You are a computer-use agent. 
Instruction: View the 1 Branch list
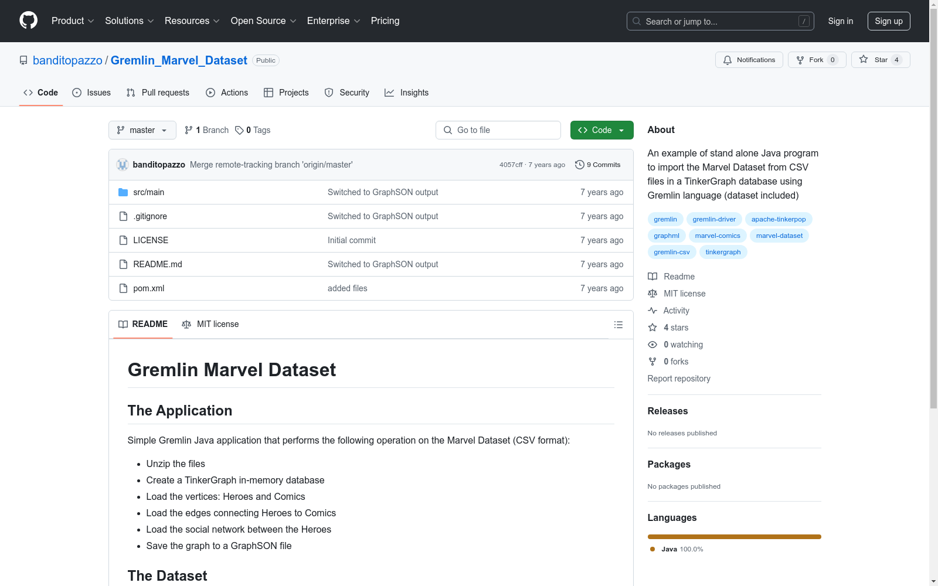(x=206, y=130)
